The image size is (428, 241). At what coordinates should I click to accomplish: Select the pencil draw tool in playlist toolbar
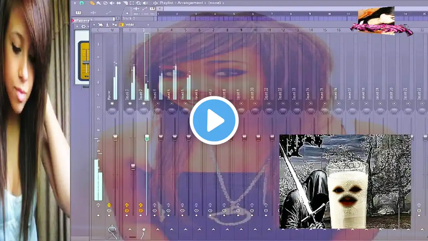pos(92,3)
